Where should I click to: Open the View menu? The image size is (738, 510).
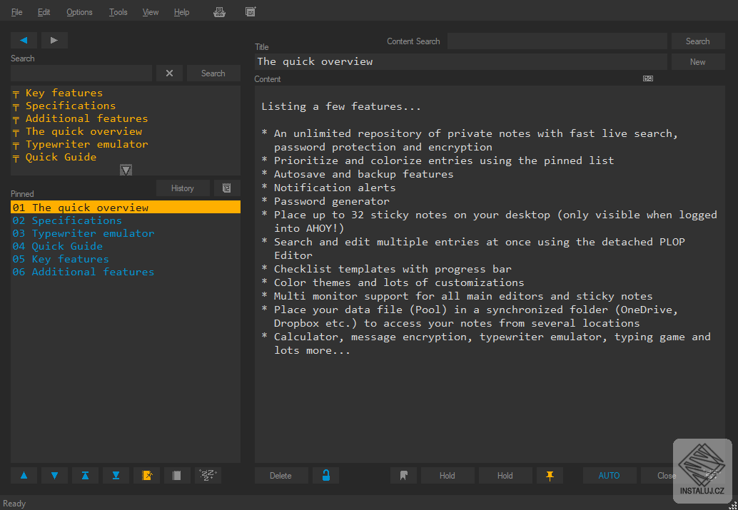tap(151, 12)
